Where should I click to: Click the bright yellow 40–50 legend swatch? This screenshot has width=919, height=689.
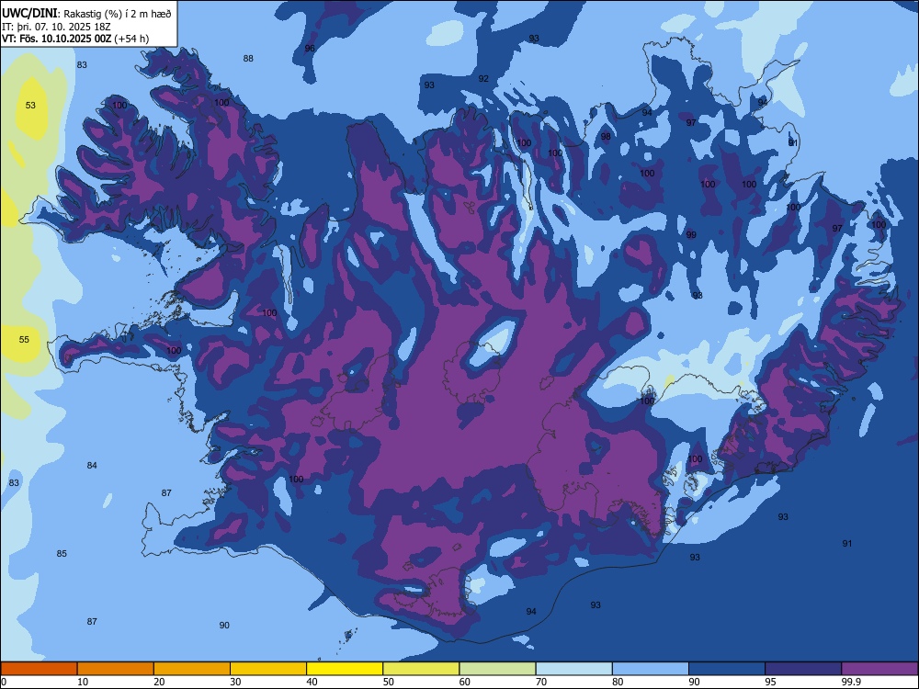pyautogui.click(x=345, y=669)
